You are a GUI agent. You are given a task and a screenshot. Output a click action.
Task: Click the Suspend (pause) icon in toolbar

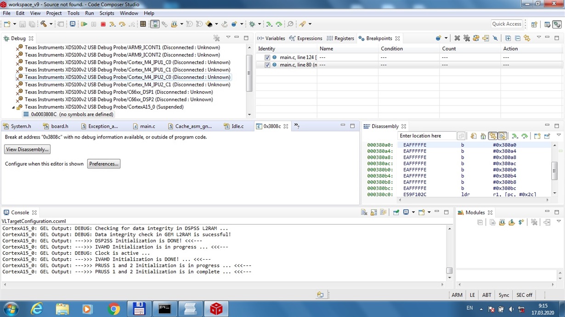(94, 24)
